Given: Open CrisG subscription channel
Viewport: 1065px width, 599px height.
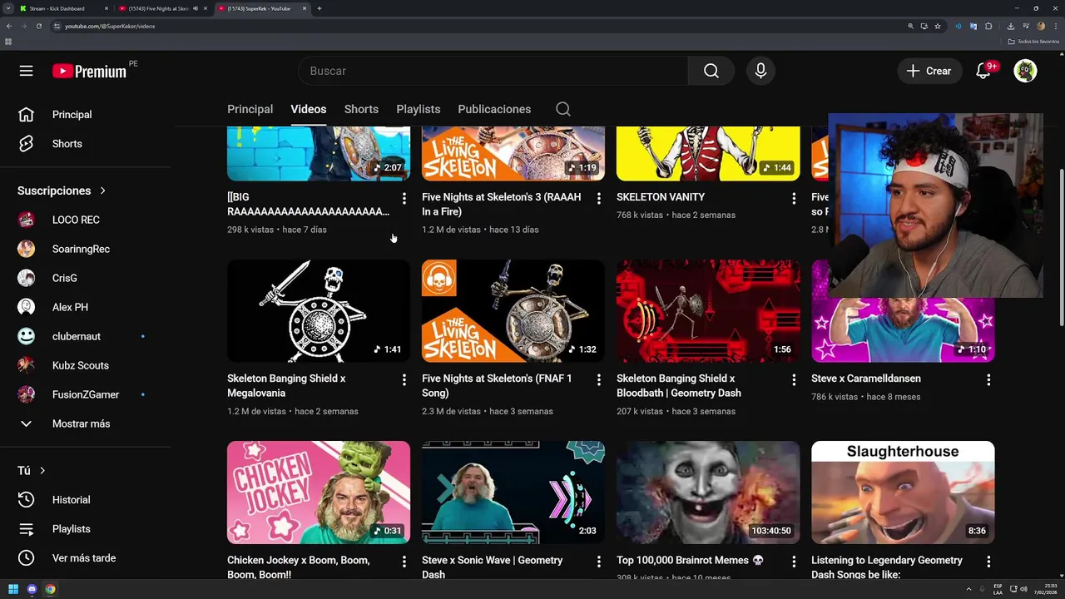Looking at the screenshot, I should click(x=86, y=278).
